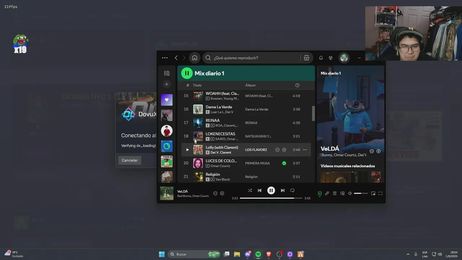Create a new playlist with plus icon
462x260 pixels.
(x=167, y=84)
